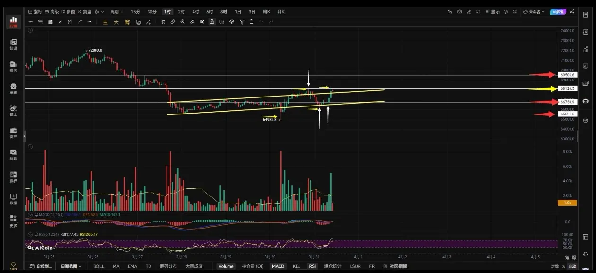The width and height of the screenshot is (596, 273).
Task: Open the 链上 on-chain sidebar icon
Action: point(13,111)
